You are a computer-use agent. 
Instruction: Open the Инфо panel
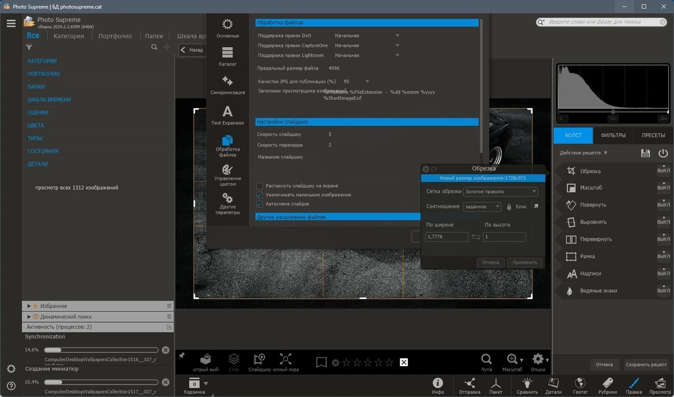(438, 386)
